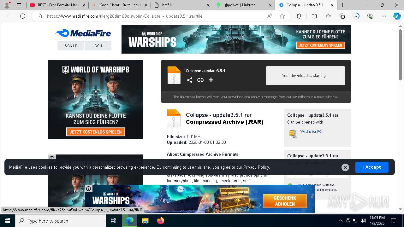404x227 pixels.
Task: Open the notification center icon
Action: pyautogui.click(x=394, y=221)
